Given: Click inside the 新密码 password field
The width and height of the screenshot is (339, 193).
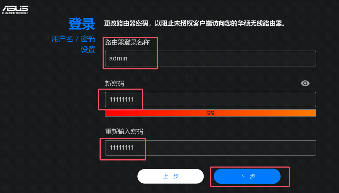Looking at the screenshot, I should 210,99.
